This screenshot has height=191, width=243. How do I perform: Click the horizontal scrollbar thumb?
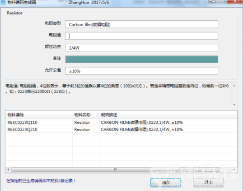tap(116, 169)
